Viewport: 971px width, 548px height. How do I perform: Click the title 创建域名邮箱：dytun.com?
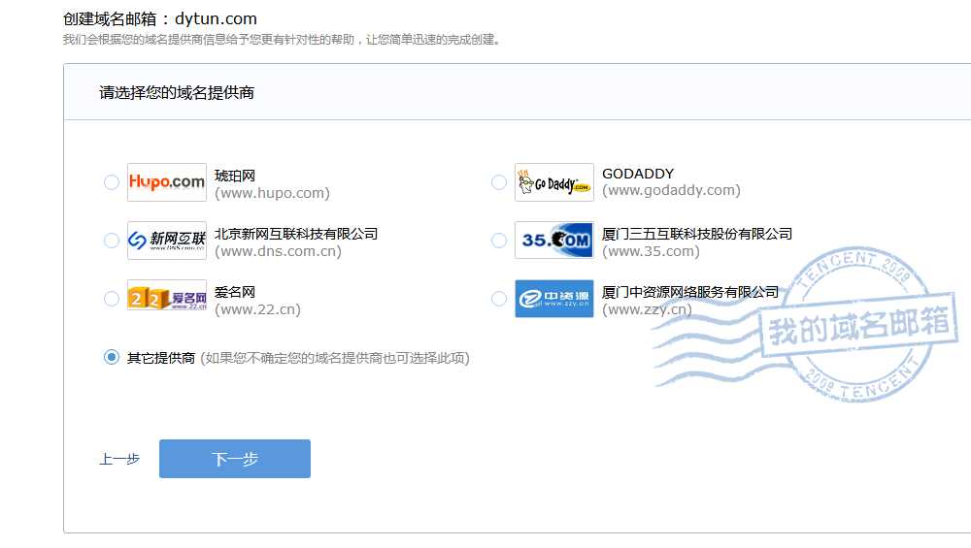[160, 19]
